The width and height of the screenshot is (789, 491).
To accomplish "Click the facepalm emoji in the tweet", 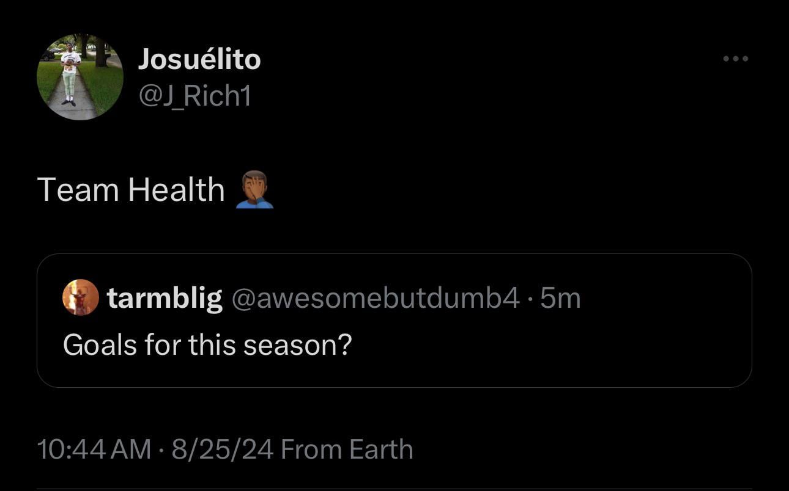I will [254, 189].
